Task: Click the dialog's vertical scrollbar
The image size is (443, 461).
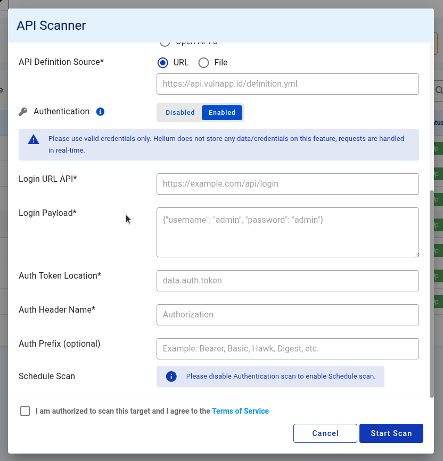Action: [x=432, y=294]
